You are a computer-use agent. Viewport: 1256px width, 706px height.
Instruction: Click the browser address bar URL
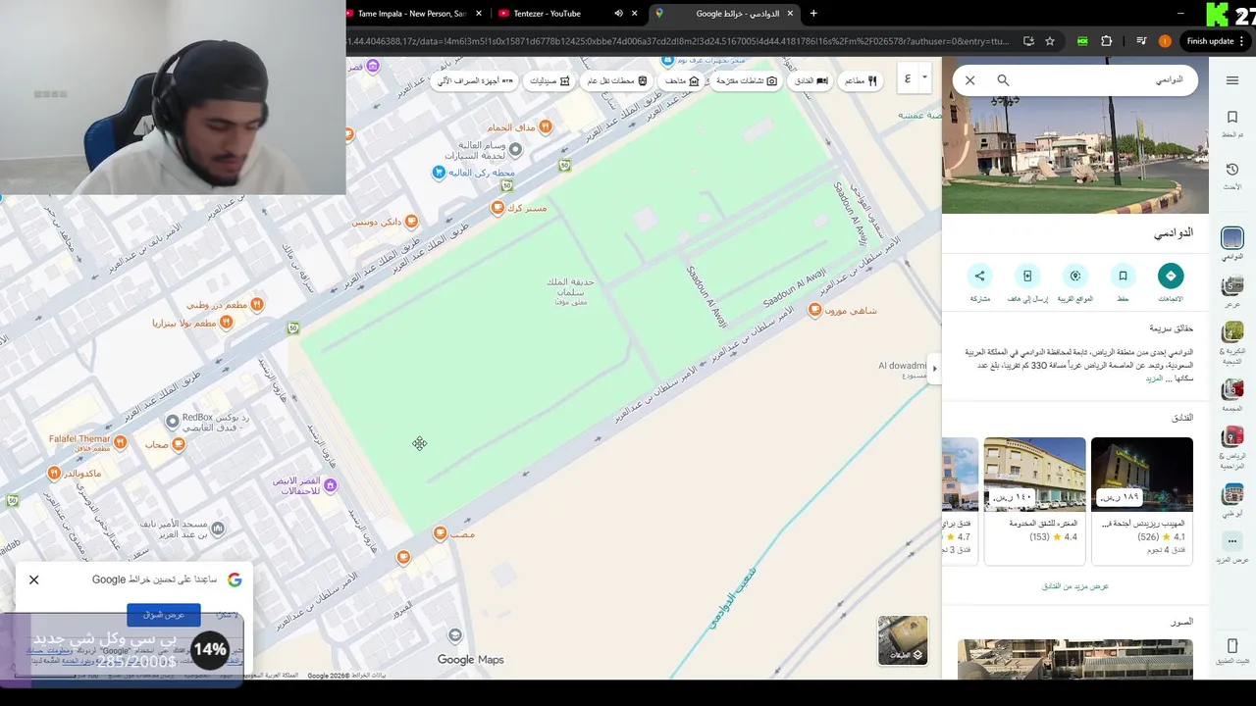(x=677, y=41)
